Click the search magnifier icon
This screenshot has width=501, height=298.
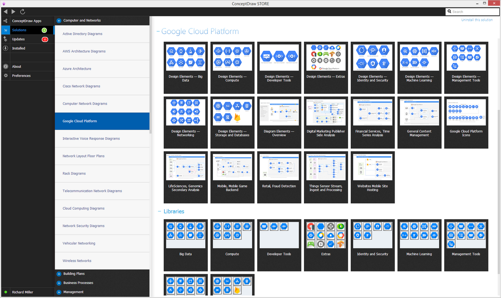pos(449,12)
